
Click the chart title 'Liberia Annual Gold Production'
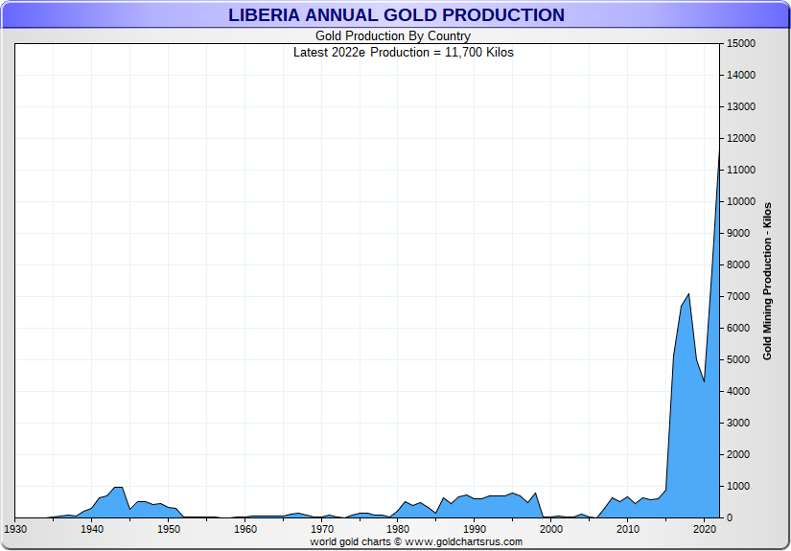click(x=396, y=15)
